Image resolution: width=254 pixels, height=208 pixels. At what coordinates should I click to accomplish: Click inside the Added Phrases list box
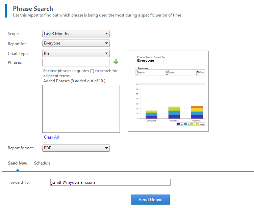click(x=81, y=109)
